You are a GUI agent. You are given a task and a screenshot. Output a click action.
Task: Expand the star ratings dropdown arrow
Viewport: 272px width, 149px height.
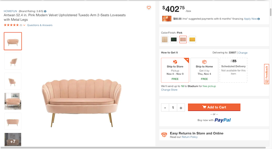pos(24,25)
